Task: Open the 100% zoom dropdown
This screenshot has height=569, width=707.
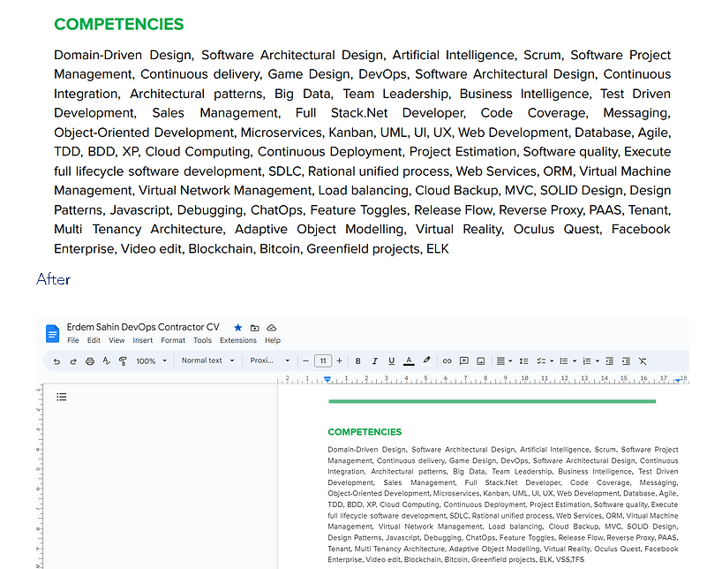Action: [x=152, y=361]
